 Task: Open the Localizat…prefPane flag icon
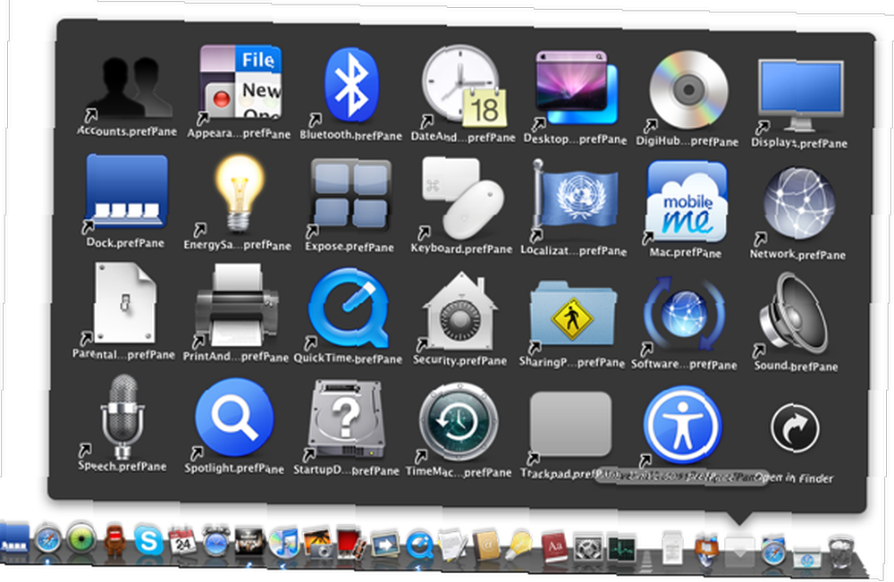[x=575, y=199]
